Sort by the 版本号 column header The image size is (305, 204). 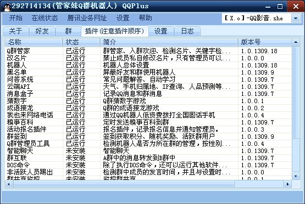tap(265, 42)
